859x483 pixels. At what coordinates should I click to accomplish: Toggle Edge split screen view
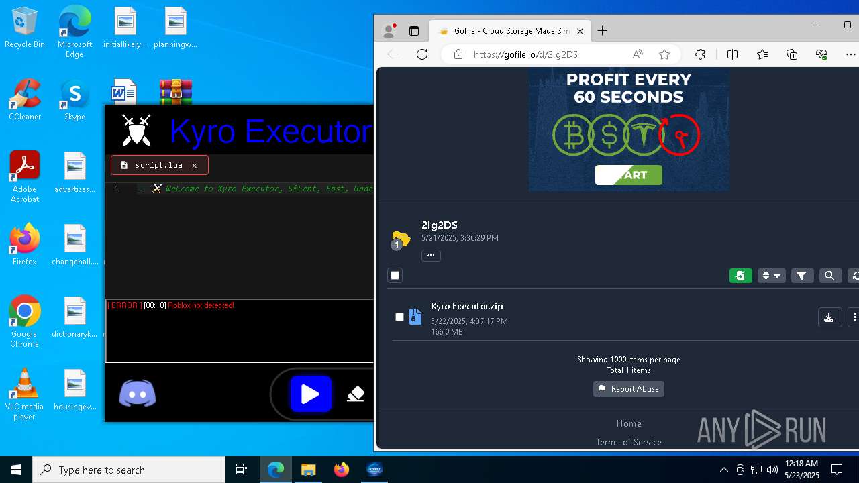point(732,54)
